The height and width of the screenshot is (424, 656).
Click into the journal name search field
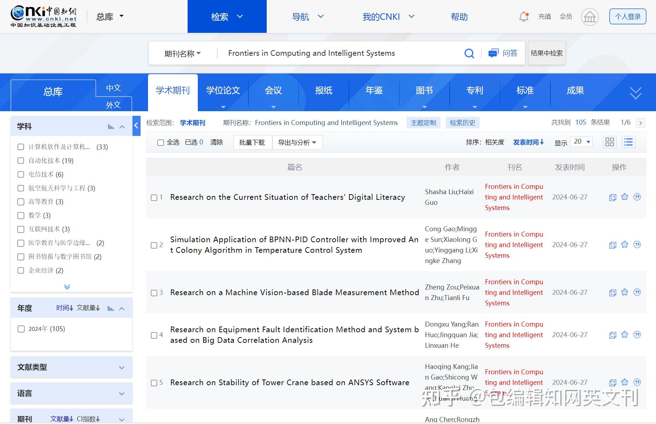[339, 53]
